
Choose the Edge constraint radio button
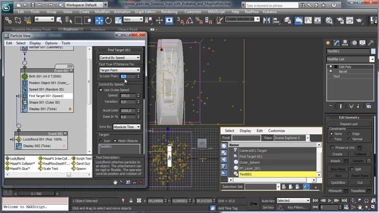click(x=349, y=134)
